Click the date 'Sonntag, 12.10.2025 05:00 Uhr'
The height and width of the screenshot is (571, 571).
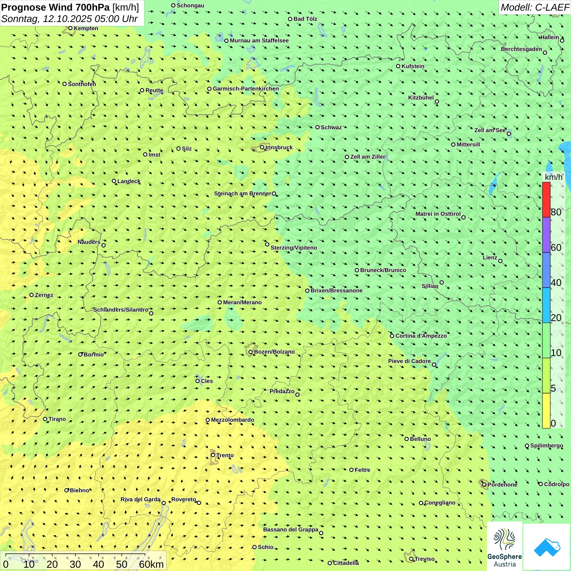click(69, 19)
